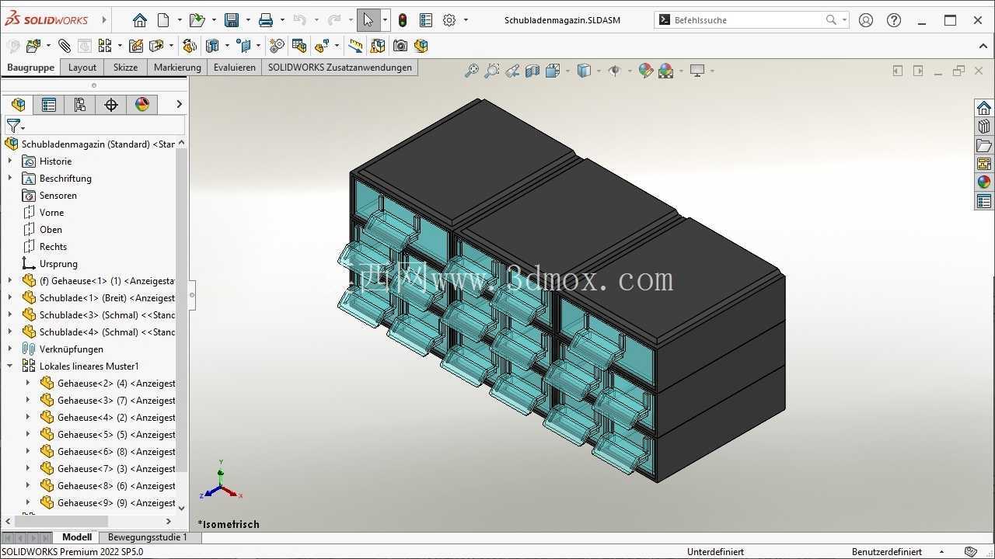Click Zoom to Area icon
The width and height of the screenshot is (995, 559).
click(491, 71)
